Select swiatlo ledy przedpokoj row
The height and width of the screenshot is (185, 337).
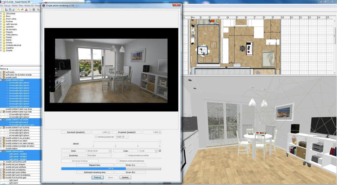tap(15, 170)
